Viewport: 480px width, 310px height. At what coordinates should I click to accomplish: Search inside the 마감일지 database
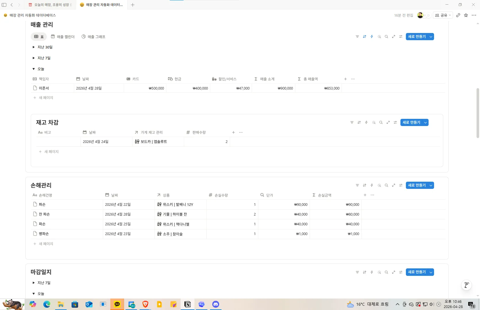pos(386,272)
